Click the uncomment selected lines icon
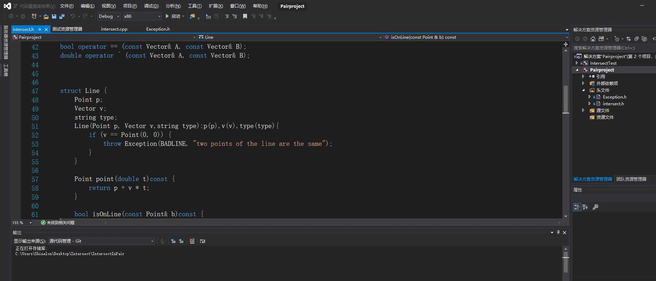This screenshot has width=656, height=281. (x=235, y=16)
